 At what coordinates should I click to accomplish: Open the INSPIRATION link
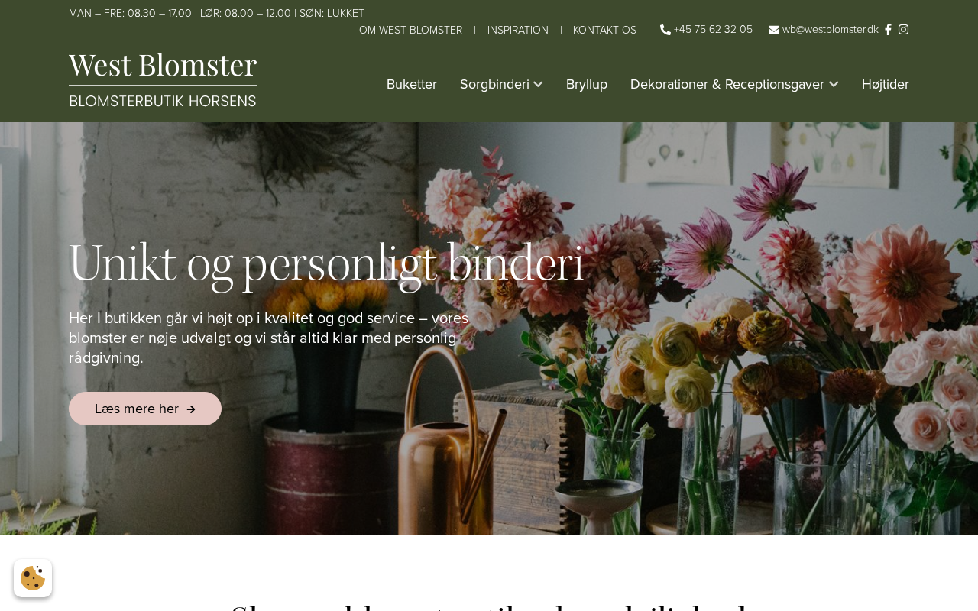point(518,30)
